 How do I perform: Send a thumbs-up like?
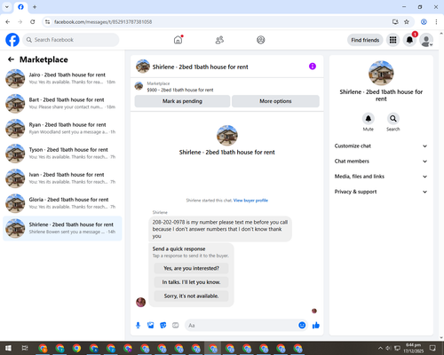316,326
